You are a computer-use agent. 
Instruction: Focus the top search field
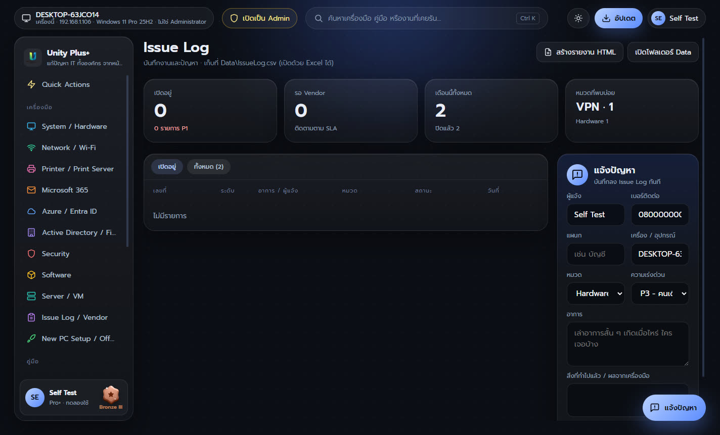426,18
